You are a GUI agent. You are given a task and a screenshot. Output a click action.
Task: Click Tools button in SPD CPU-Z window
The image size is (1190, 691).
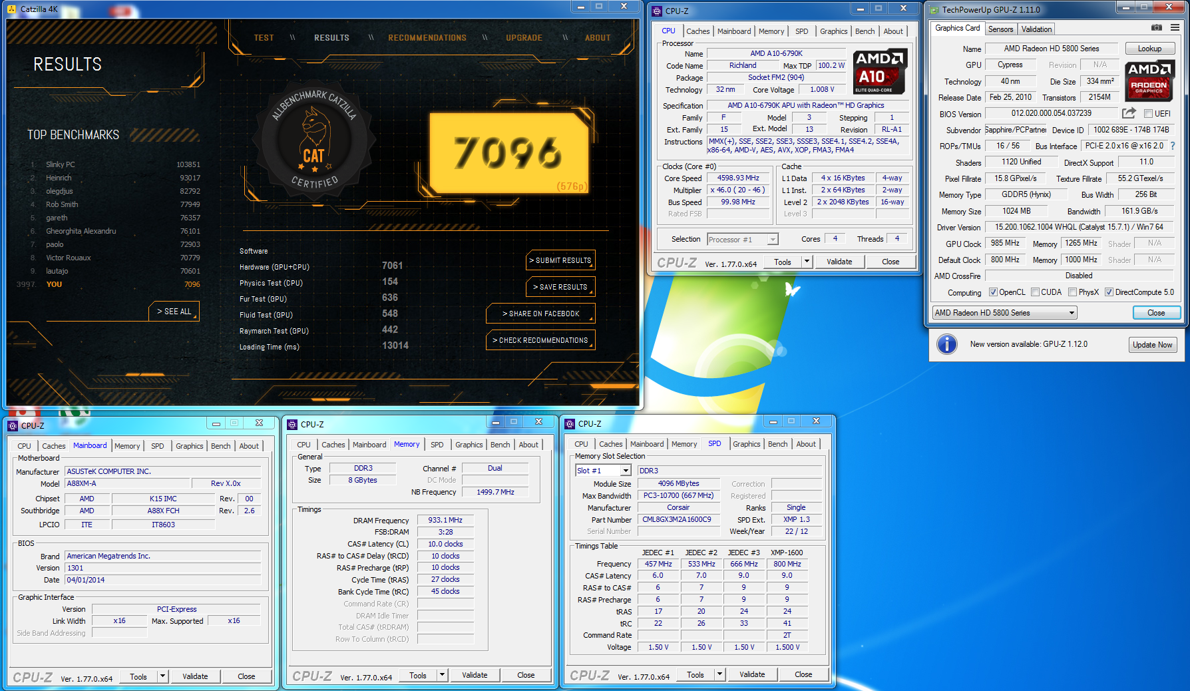(695, 674)
